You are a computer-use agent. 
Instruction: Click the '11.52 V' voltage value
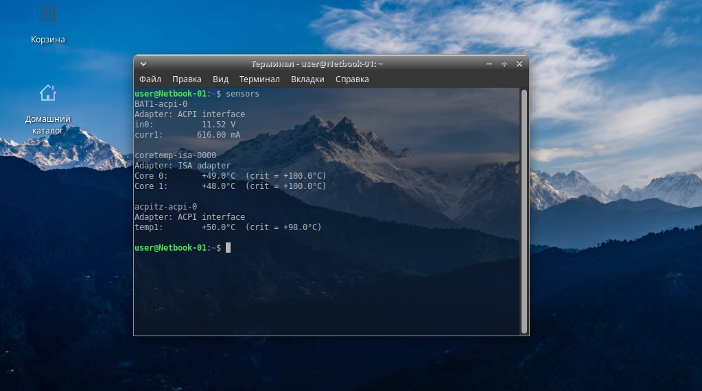pyautogui.click(x=218, y=124)
